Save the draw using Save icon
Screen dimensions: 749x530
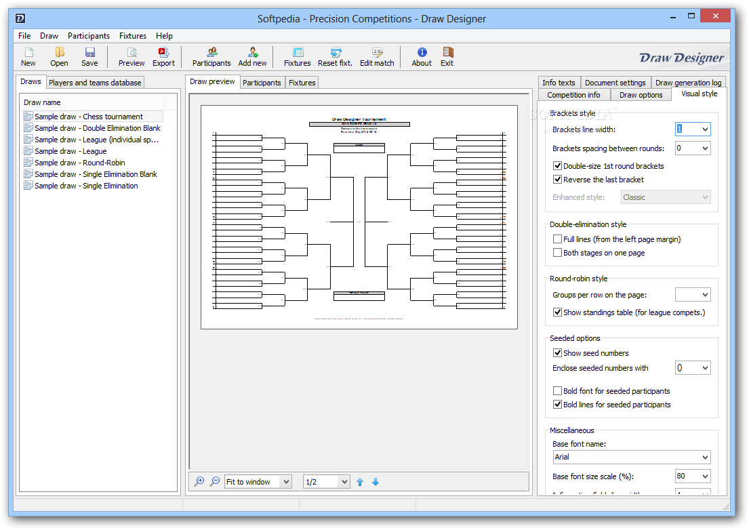click(89, 57)
